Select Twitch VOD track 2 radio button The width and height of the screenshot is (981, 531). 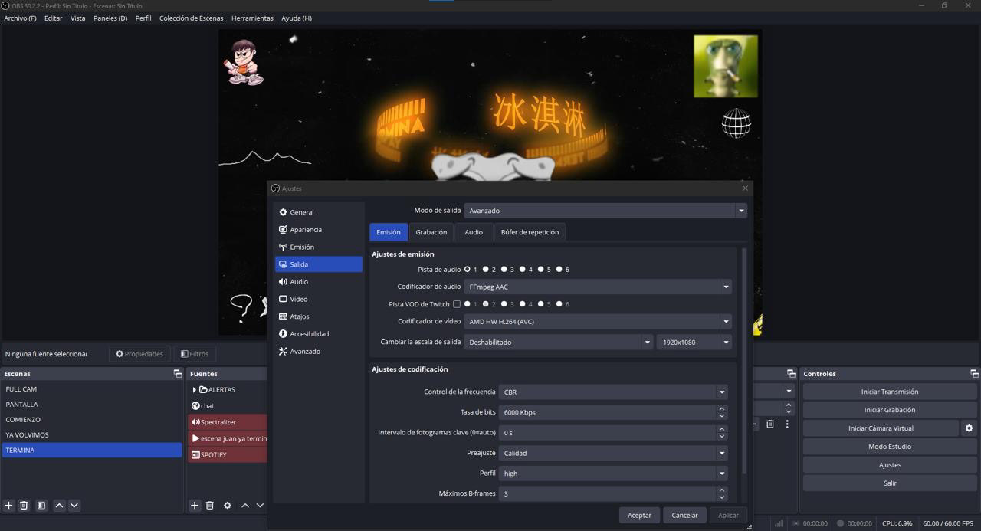click(x=485, y=304)
